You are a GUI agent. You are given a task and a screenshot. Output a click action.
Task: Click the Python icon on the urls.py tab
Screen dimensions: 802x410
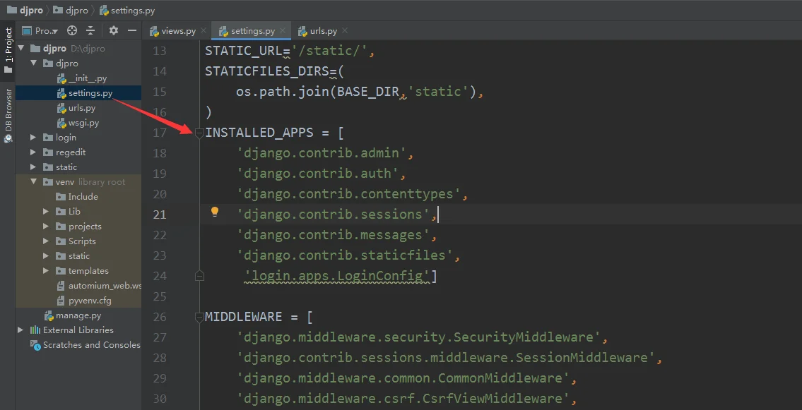point(303,31)
